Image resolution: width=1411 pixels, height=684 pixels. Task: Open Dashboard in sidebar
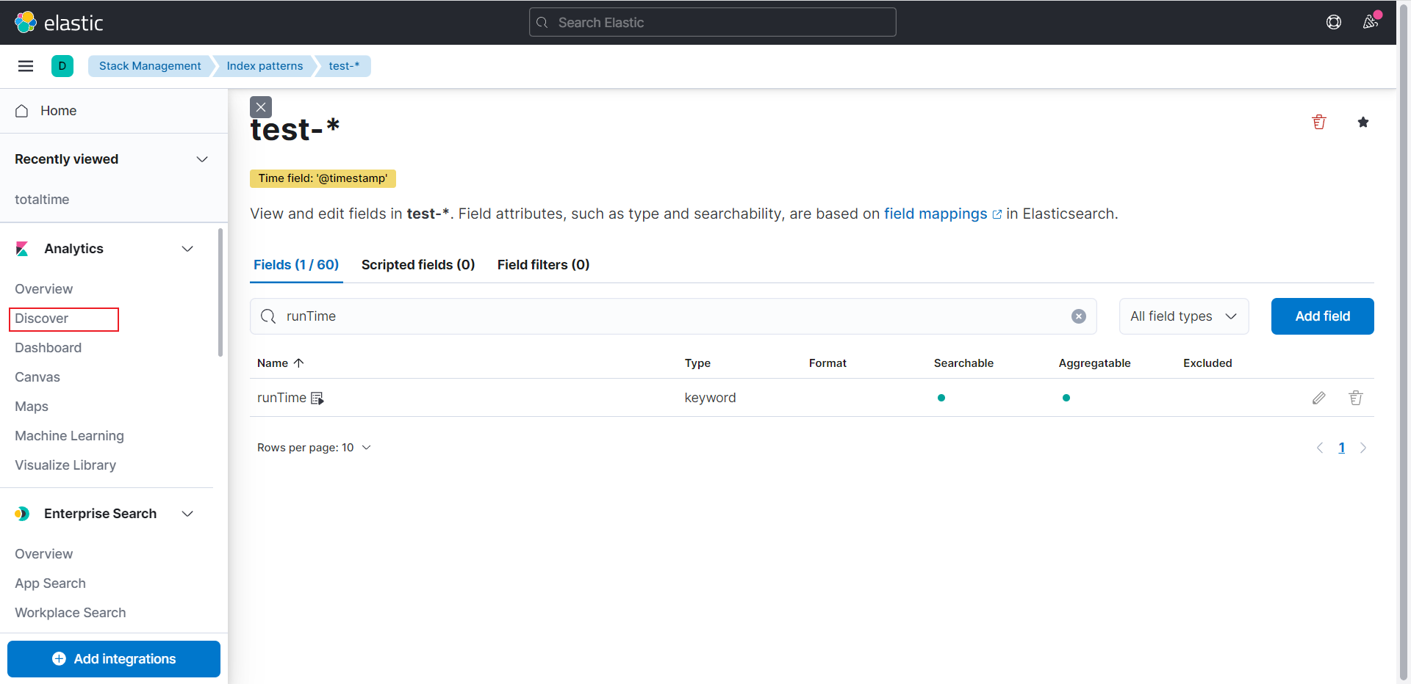tap(48, 348)
